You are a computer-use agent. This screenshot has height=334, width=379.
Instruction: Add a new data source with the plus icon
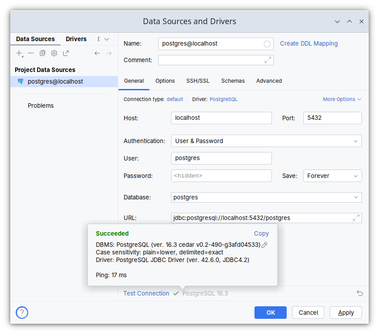pyautogui.click(x=19, y=53)
